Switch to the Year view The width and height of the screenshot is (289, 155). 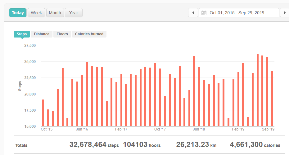pyautogui.click(x=74, y=13)
